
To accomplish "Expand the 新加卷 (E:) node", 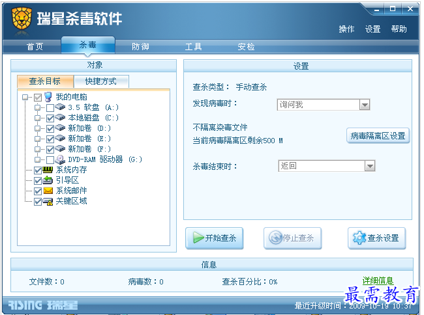I will [37, 139].
